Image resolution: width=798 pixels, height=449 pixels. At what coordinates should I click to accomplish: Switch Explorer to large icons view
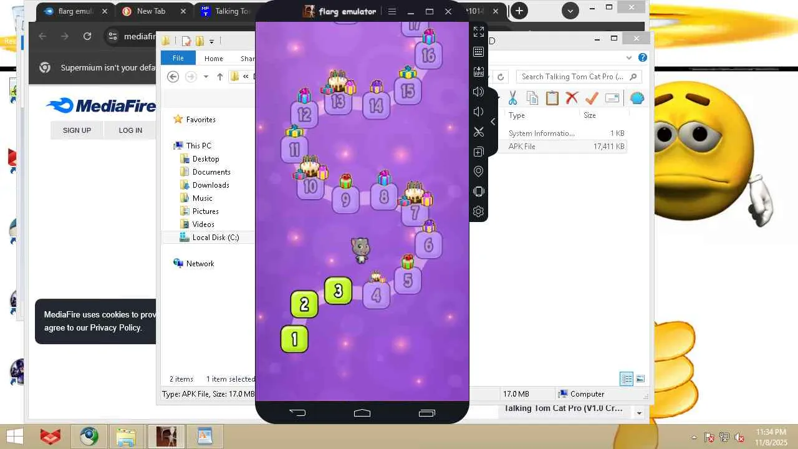coord(640,379)
